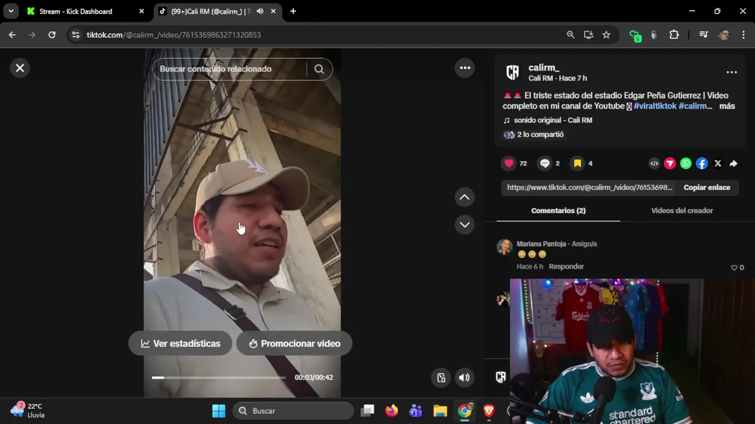Close the TikTok video viewer with X
Viewport: 755px width, 424px height.
point(19,68)
